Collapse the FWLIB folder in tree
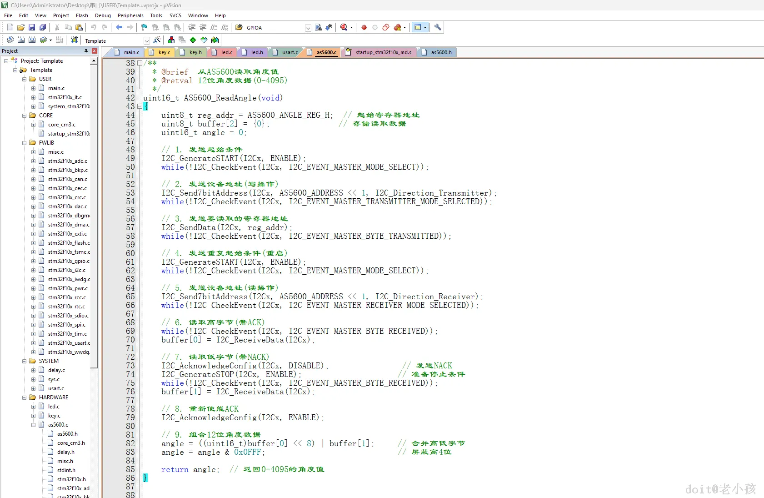Viewport: 764px width, 498px height. pos(25,143)
